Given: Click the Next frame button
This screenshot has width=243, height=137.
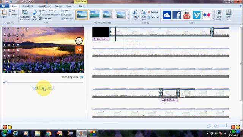Looking at the screenshot, I should (50, 88).
